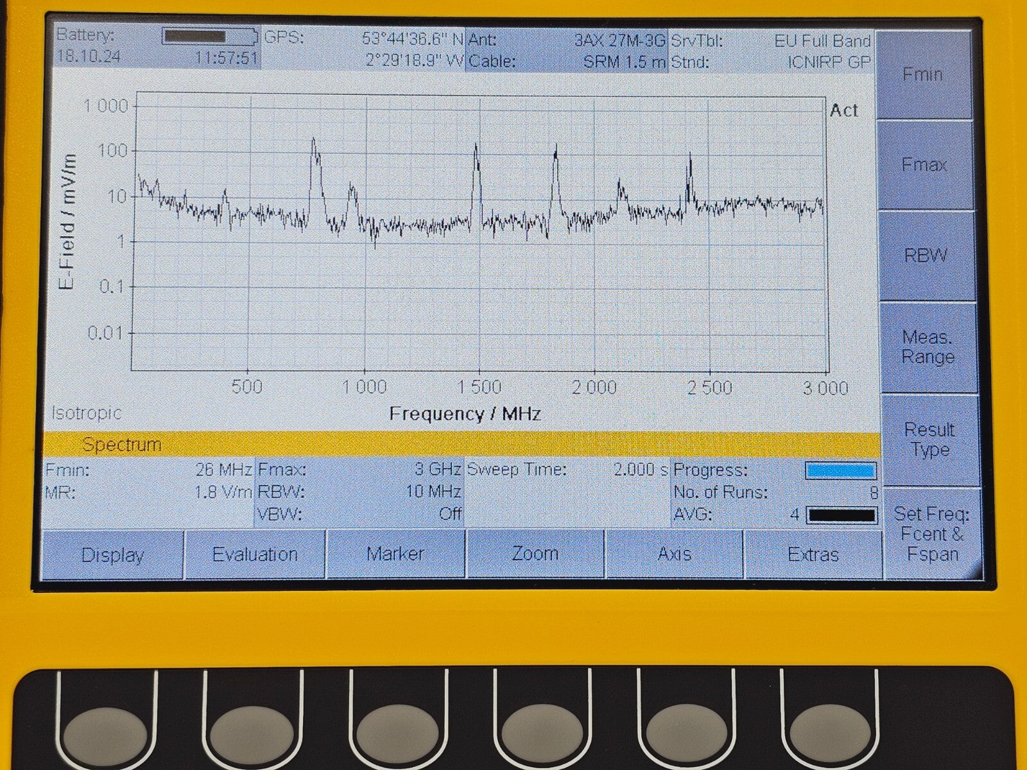
Task: Click the Sweep Time value 2.000 s
Action: coord(640,470)
